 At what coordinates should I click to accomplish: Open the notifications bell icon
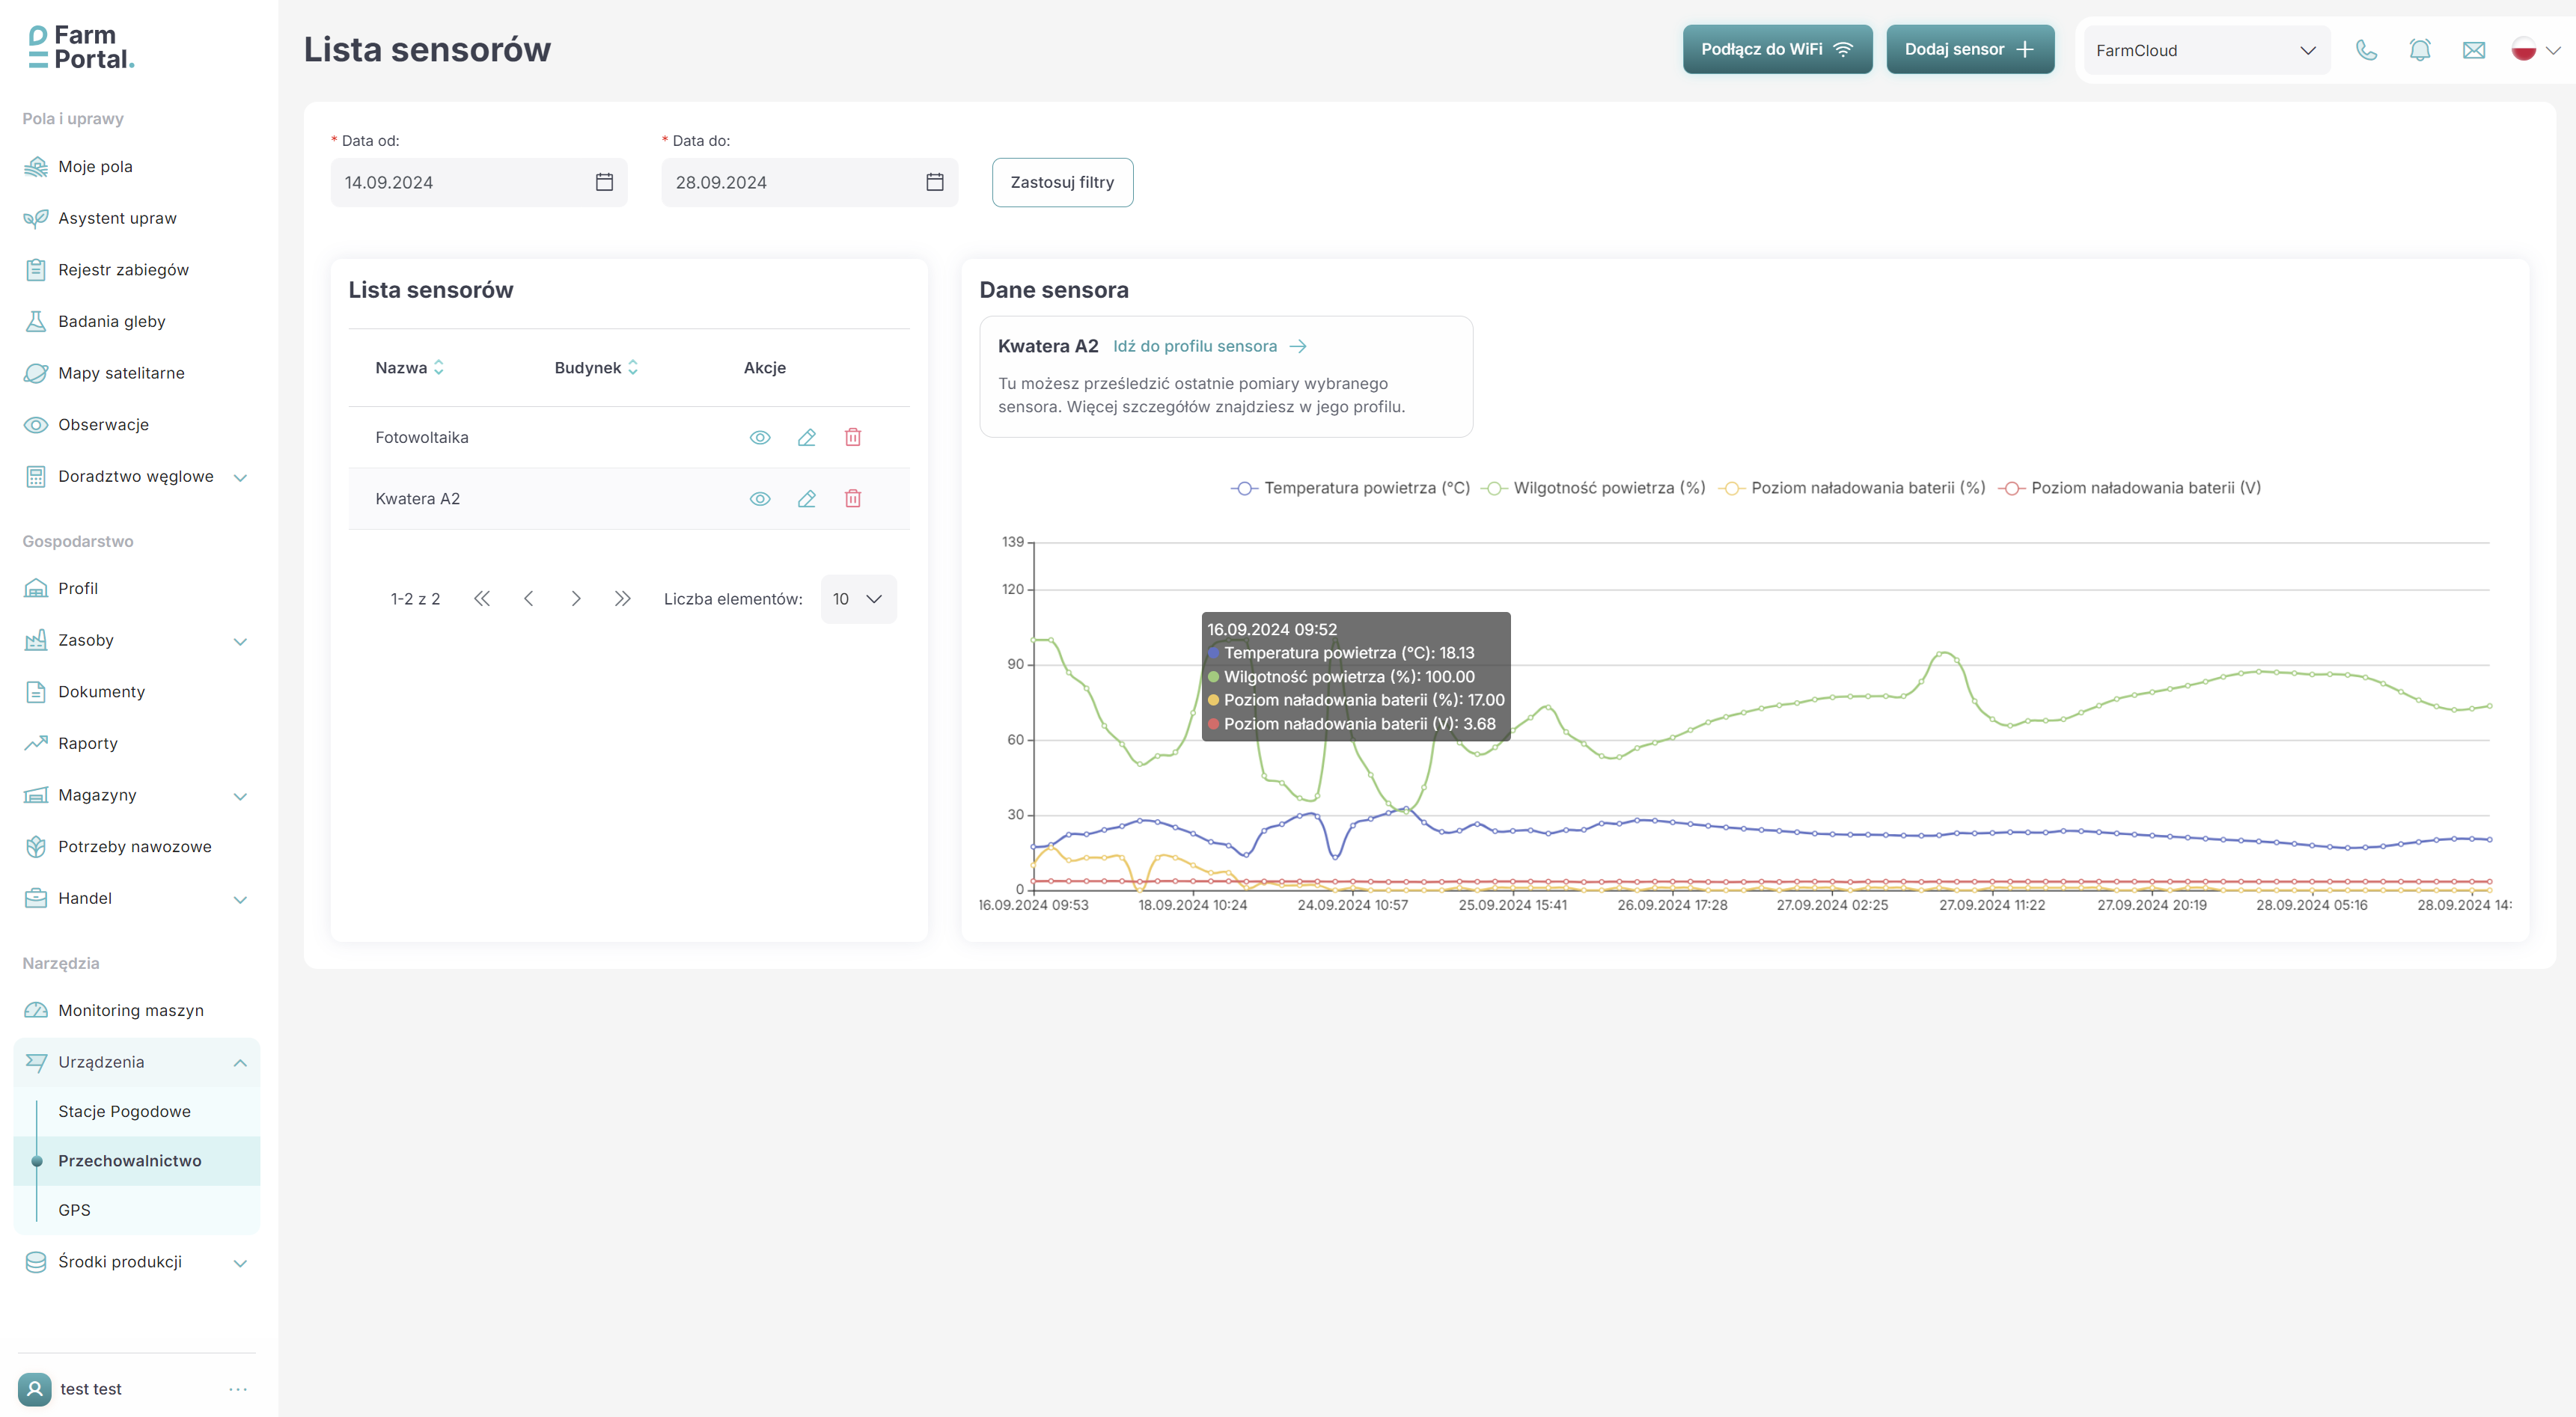tap(2420, 49)
